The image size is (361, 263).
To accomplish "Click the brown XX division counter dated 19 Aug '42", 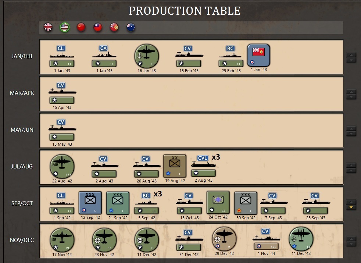I will click(175, 166).
